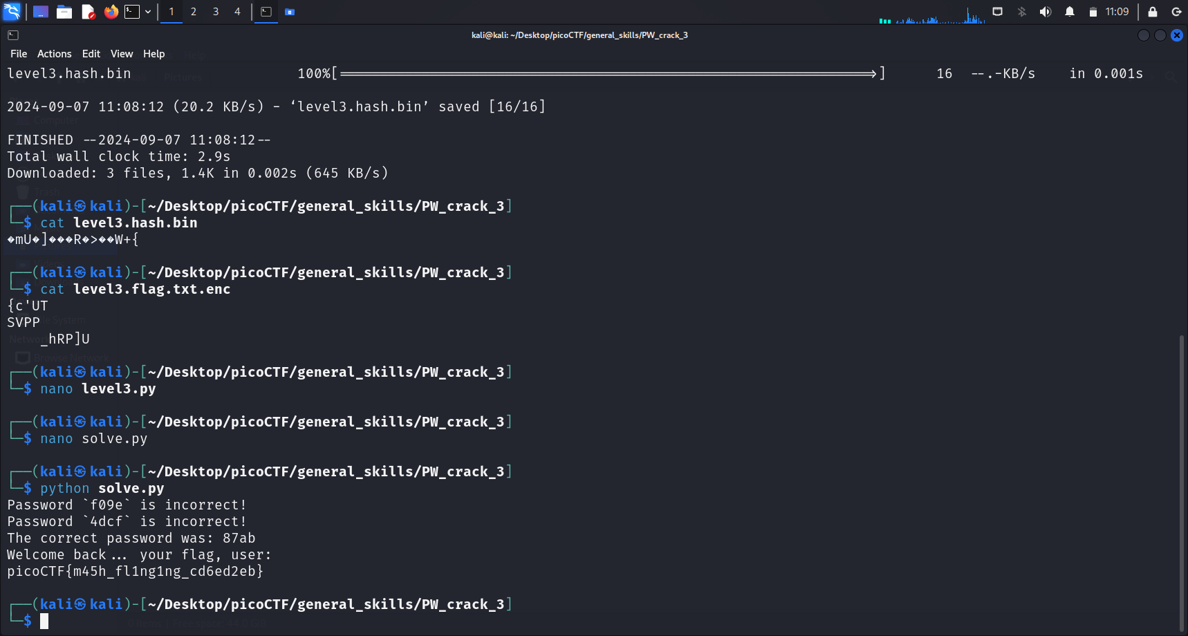
Task: Click the volume speaker icon
Action: 1046,12
